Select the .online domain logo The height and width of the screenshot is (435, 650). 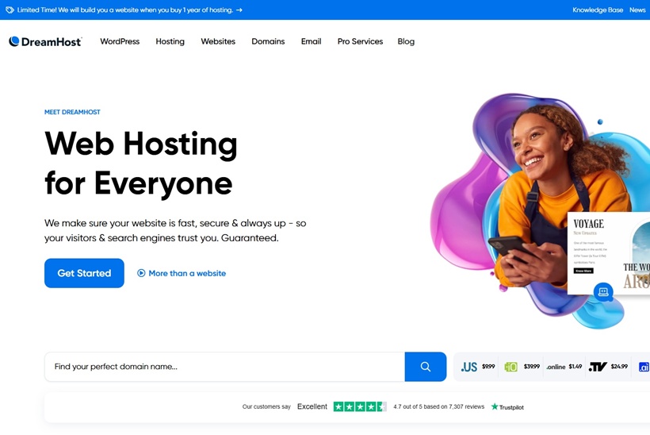[556, 367]
